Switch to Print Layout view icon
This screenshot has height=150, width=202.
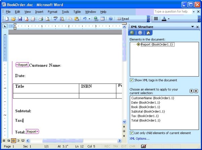click(13, 141)
